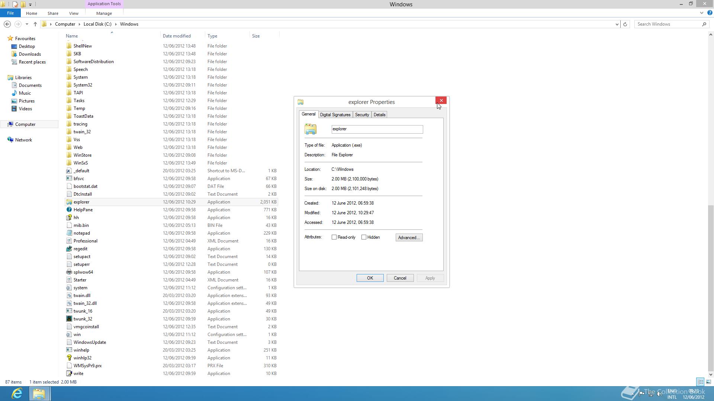The image size is (714, 401).
Task: Select the regedit application icon
Action: click(69, 249)
